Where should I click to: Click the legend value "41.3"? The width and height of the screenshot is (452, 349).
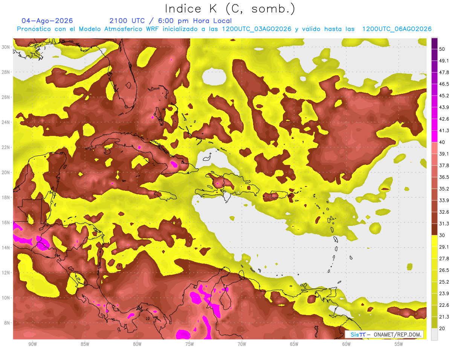[444, 130]
